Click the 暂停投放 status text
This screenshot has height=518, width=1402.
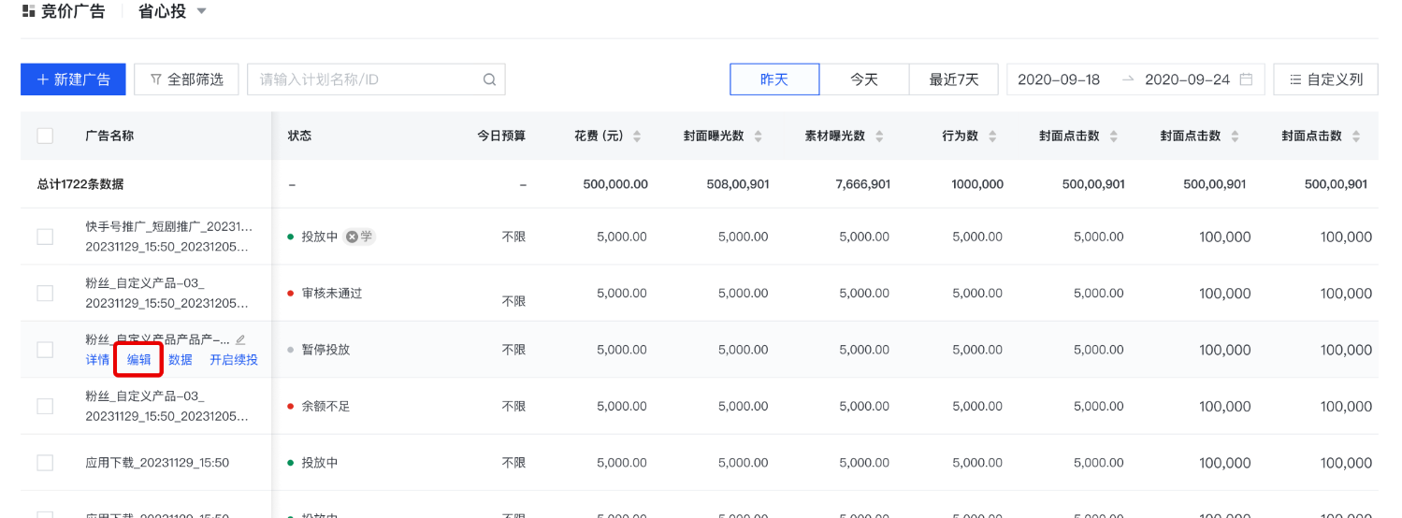pos(325,350)
